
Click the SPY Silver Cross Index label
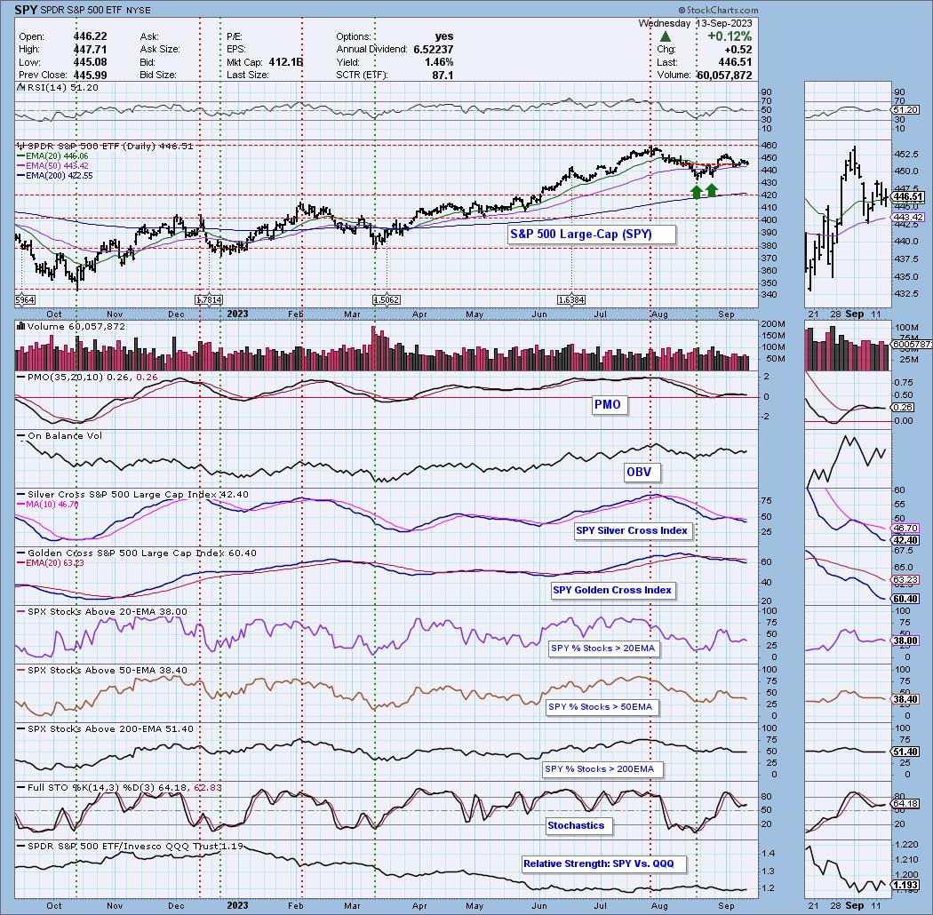click(x=633, y=530)
